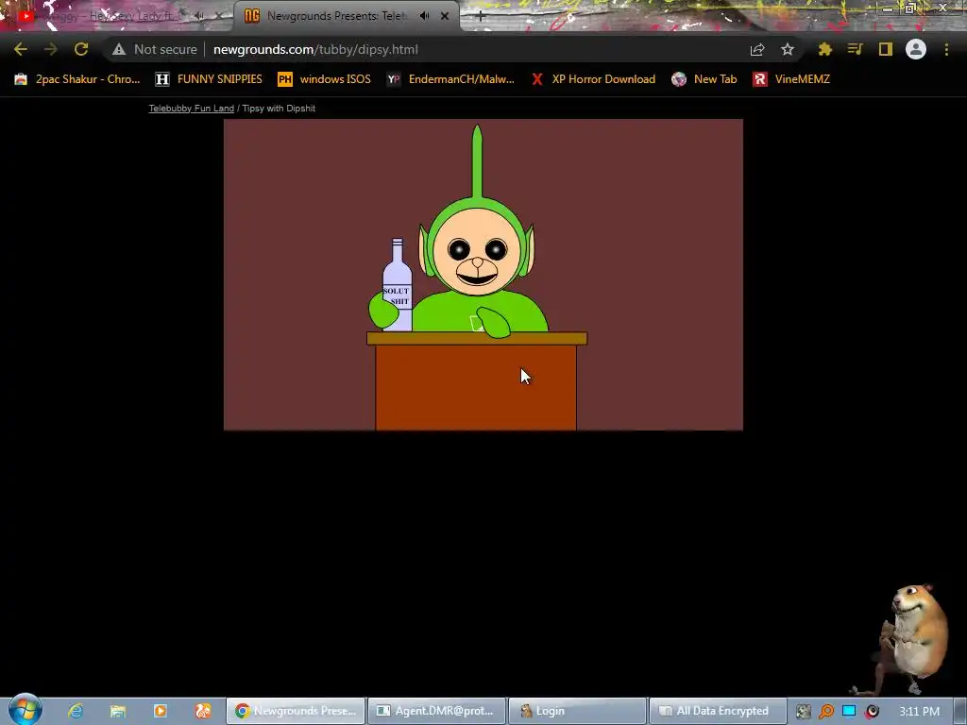Open the XP Horror Download bookmark

(594, 79)
